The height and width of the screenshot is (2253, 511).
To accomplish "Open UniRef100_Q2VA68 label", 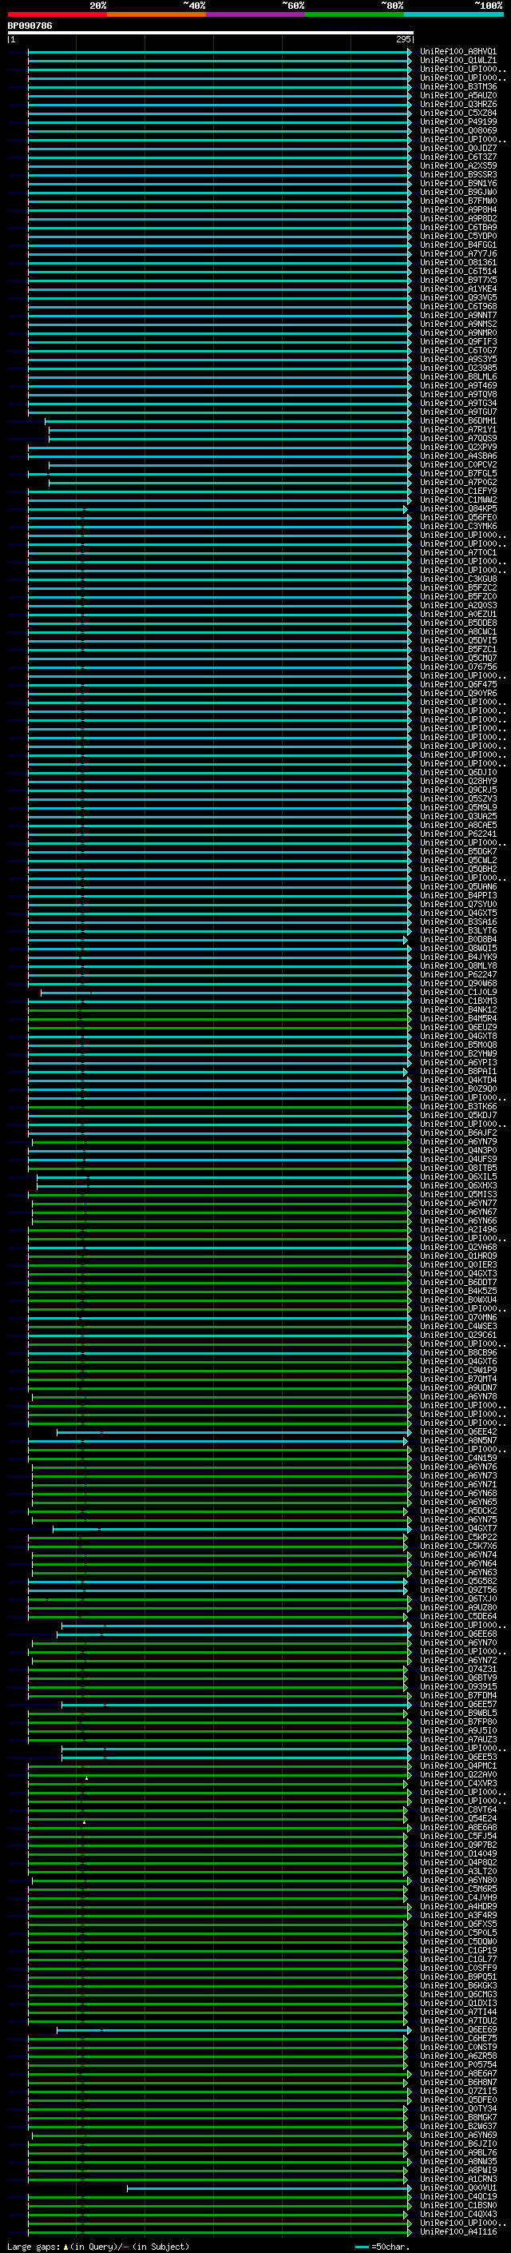I will pos(458,1248).
